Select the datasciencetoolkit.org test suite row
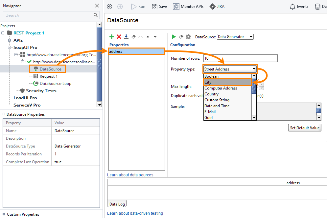Image resolution: width=327 pixels, height=218 pixels. pyautogui.click(x=61, y=55)
